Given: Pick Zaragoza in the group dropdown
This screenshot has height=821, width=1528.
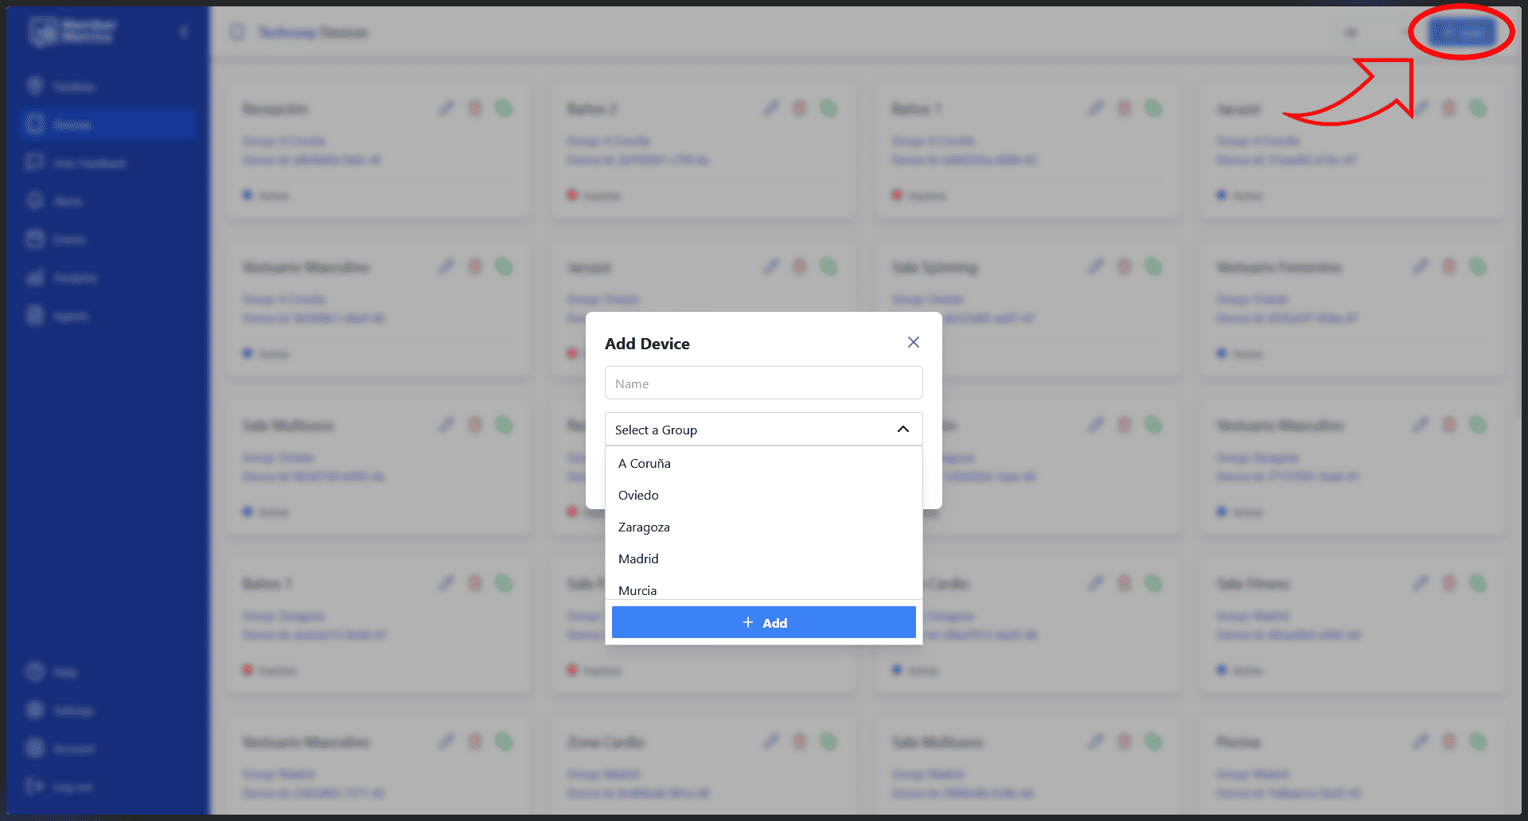Looking at the screenshot, I should [x=644, y=527].
